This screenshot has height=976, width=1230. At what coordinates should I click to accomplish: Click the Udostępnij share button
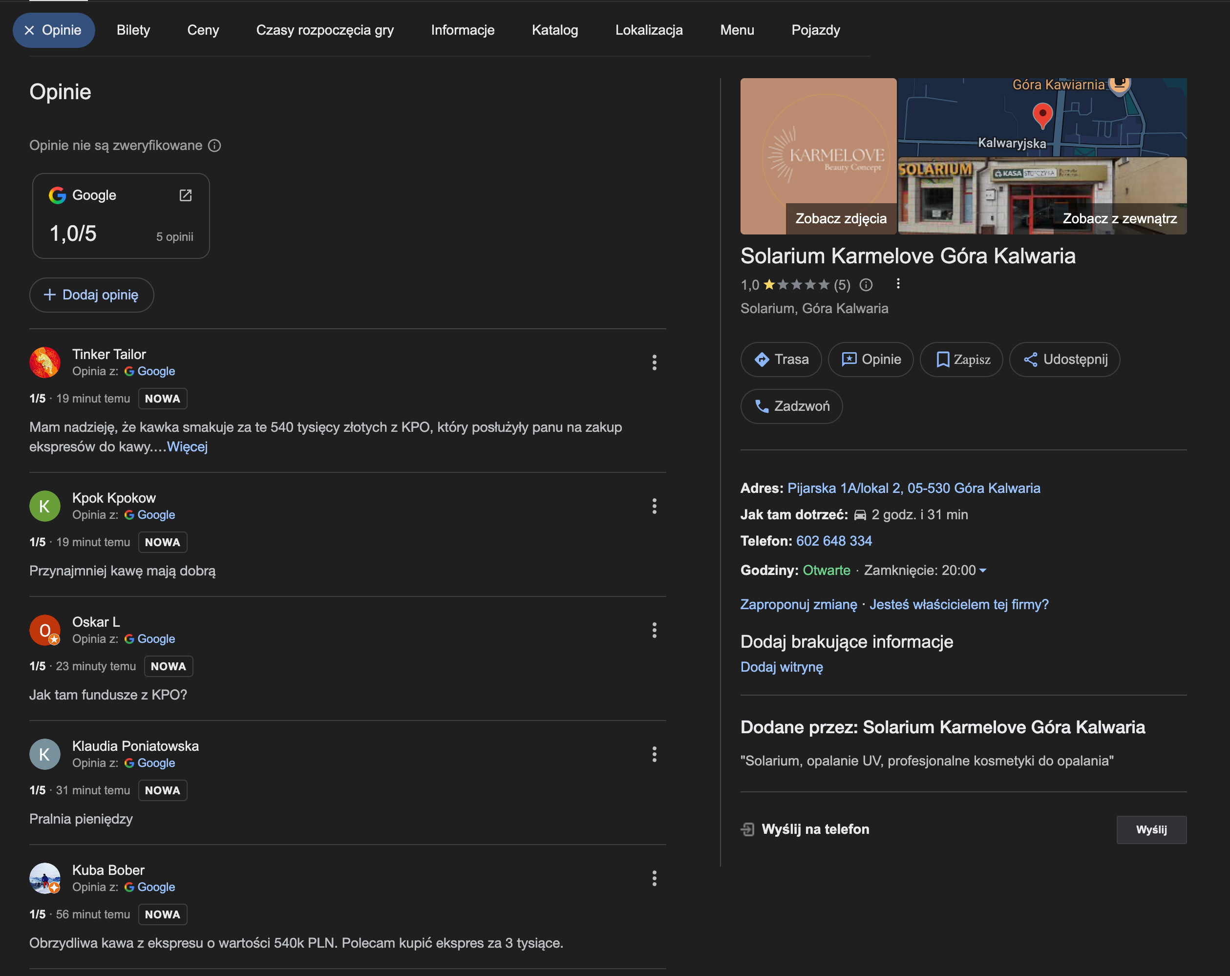(1064, 360)
